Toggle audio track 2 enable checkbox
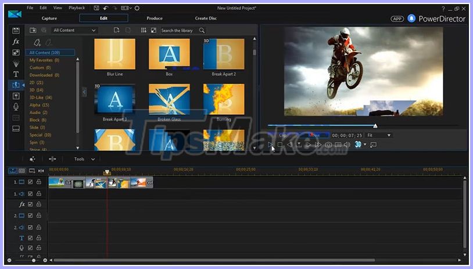This screenshot has width=473, height=269. tap(30, 227)
